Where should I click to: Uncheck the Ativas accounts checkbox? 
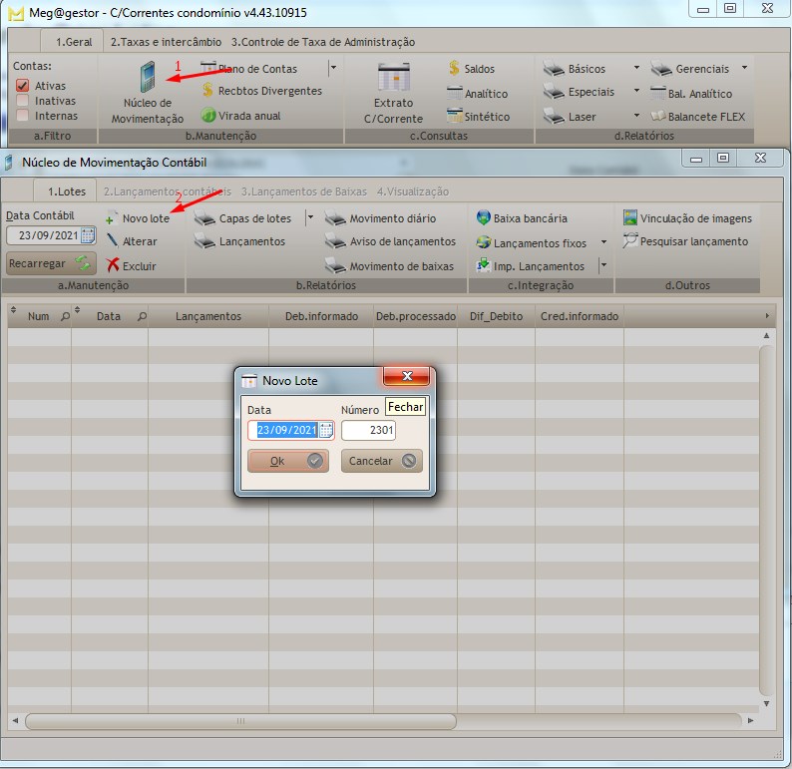point(23,86)
